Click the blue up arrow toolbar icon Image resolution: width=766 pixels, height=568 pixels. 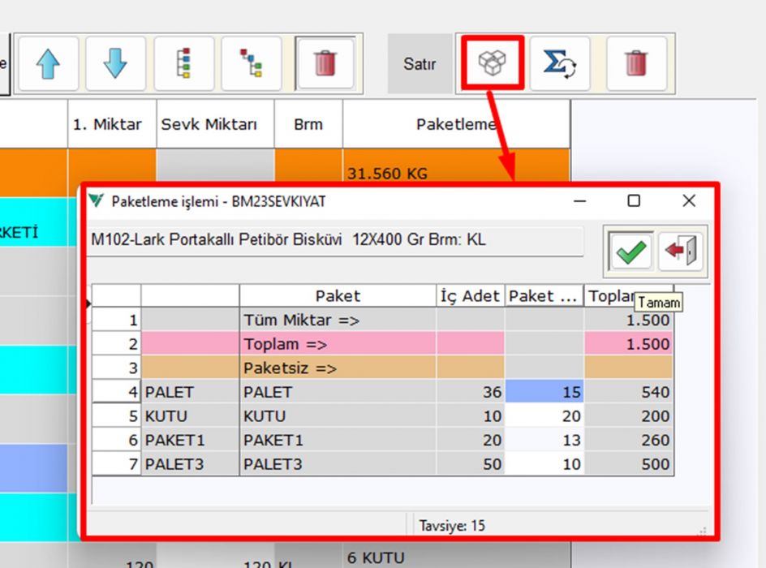coord(48,63)
